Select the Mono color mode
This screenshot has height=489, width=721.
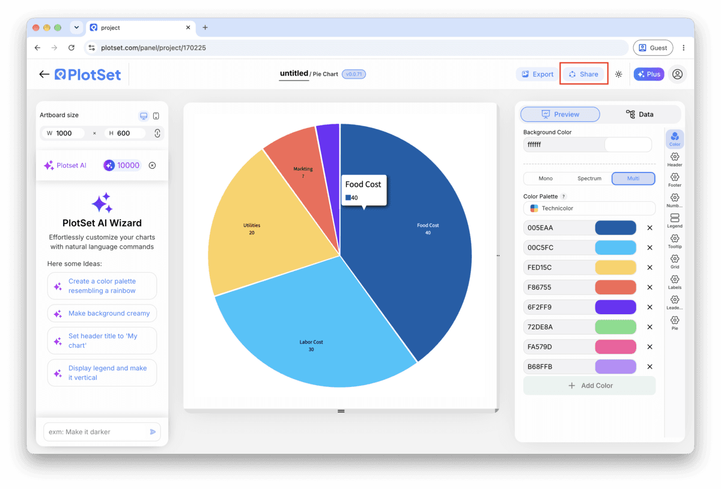[546, 178]
